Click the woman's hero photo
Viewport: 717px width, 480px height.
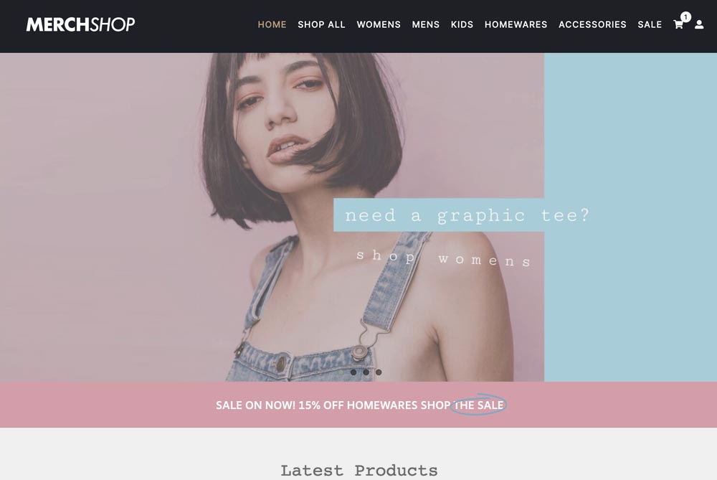[272, 217]
